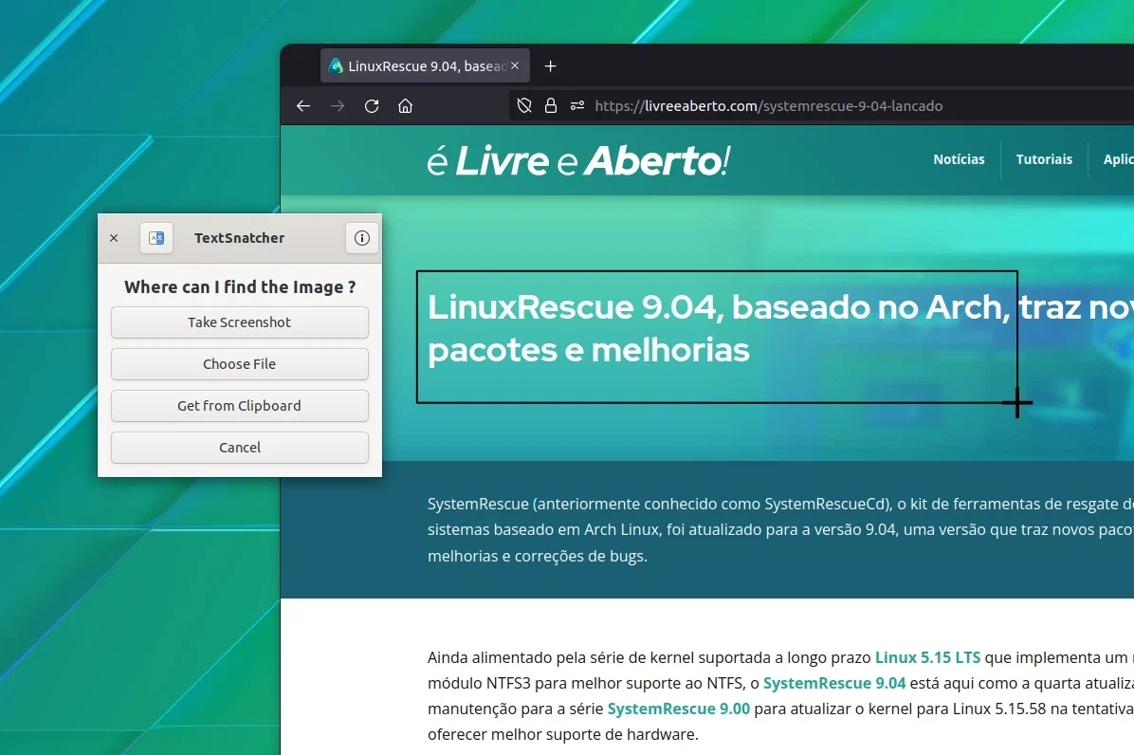
Task: Select the LinuxRescue 9.04 browser tab
Action: (425, 65)
